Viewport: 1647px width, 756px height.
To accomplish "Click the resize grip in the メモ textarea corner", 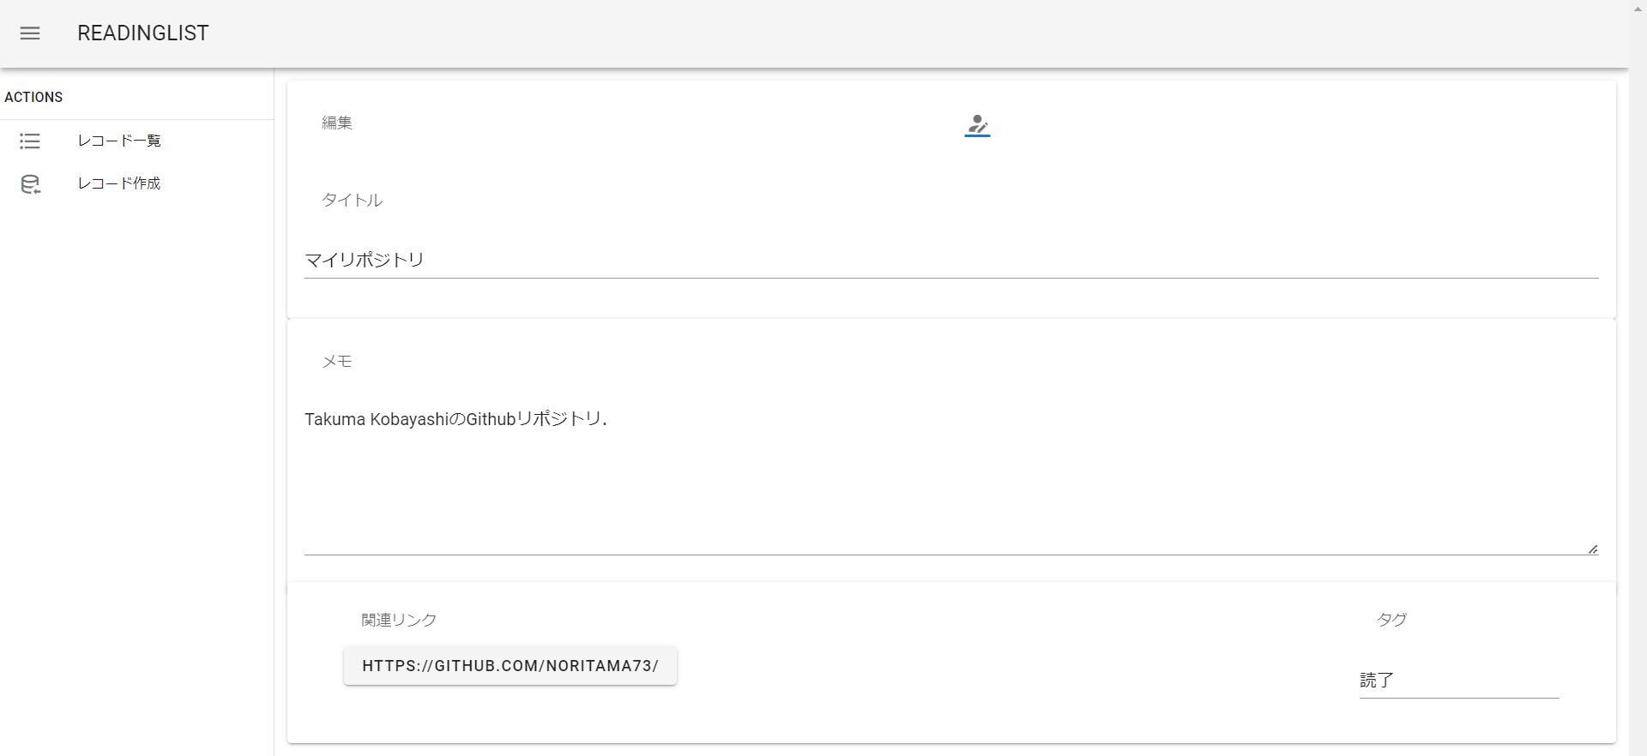I will 1592,549.
